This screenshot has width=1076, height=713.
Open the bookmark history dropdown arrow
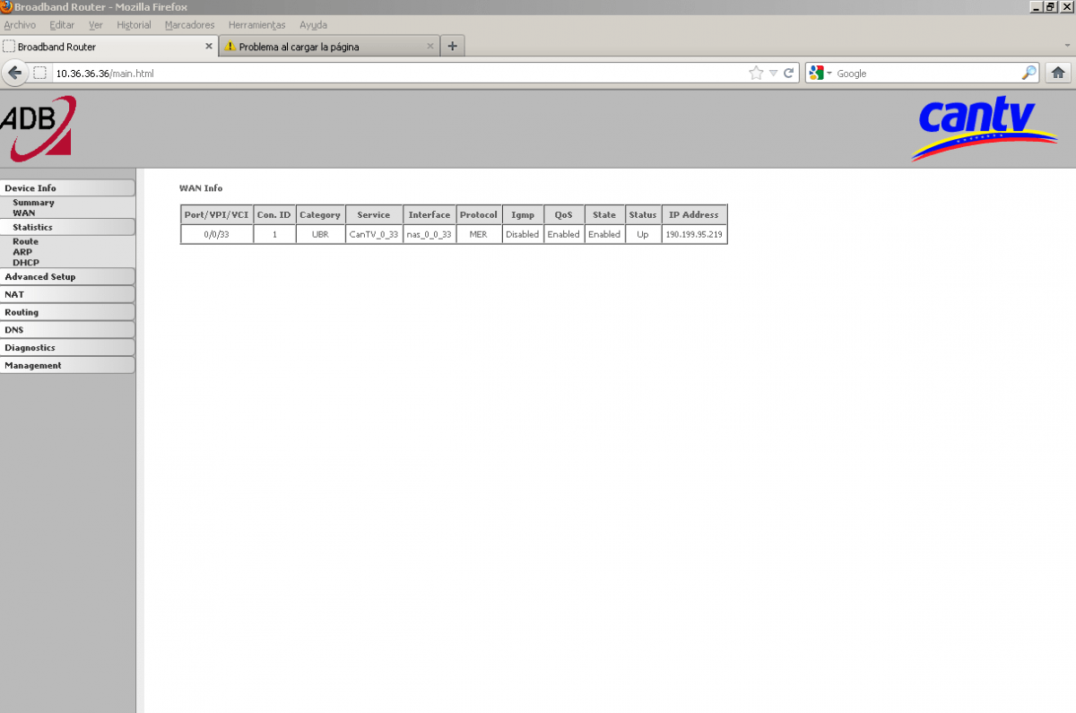click(x=773, y=74)
